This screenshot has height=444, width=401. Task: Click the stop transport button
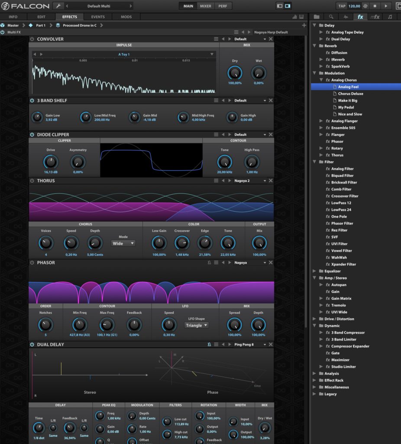pyautogui.click(x=375, y=6)
